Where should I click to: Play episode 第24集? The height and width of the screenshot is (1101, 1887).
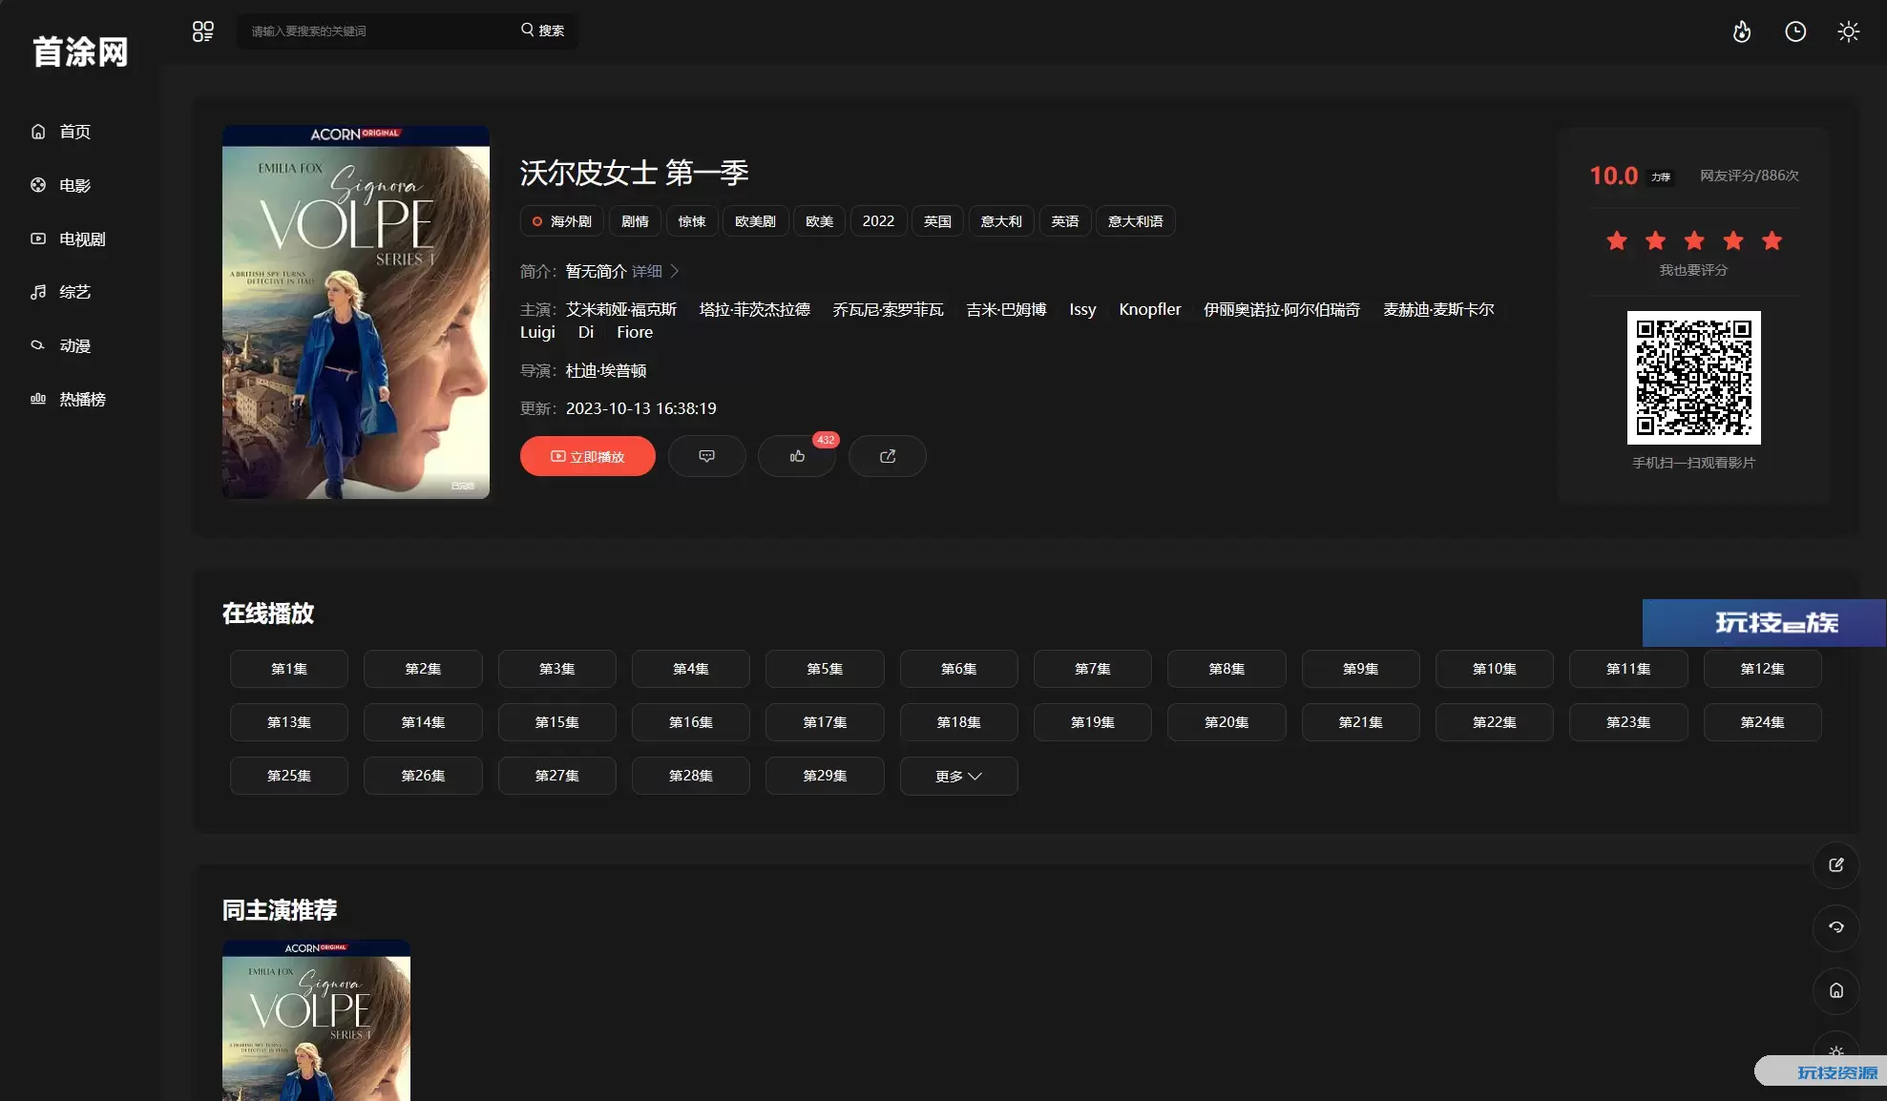tap(1762, 722)
